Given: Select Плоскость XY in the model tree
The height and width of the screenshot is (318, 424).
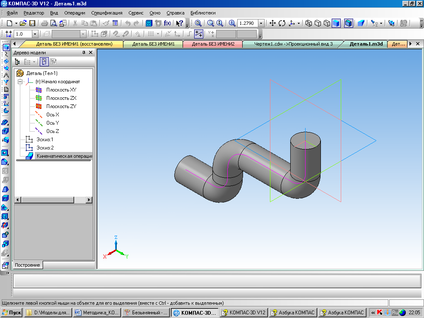Looking at the screenshot, I should [61, 90].
